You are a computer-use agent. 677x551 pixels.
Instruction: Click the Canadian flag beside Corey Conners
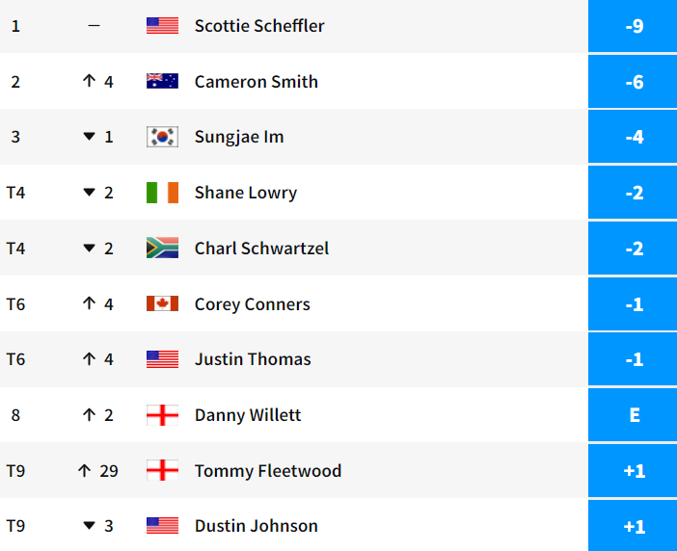(x=162, y=304)
